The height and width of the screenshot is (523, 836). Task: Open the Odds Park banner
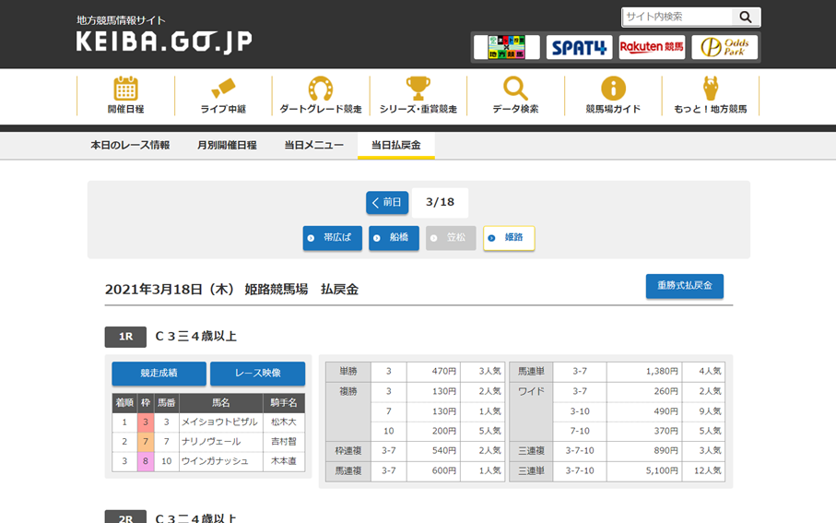[724, 47]
